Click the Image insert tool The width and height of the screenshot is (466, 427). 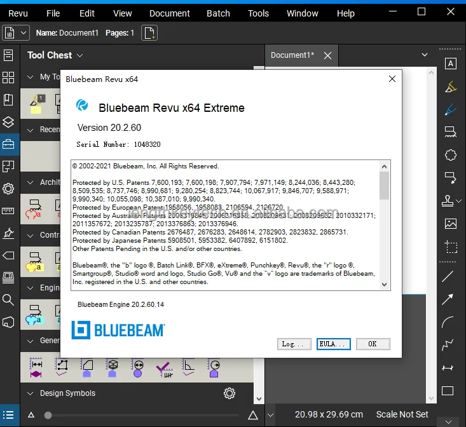point(450,224)
